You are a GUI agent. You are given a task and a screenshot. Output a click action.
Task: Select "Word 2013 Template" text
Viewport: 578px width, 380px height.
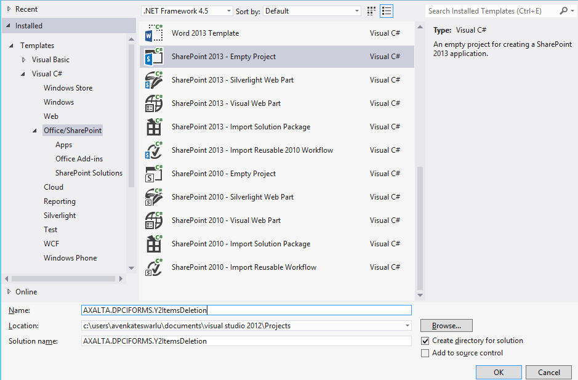[x=206, y=33]
